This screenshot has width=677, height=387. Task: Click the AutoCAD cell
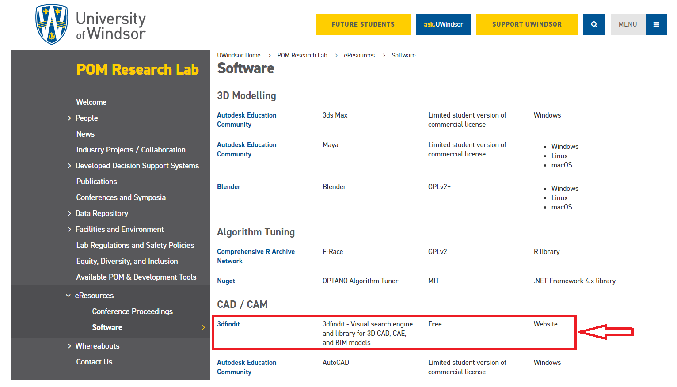pyautogui.click(x=336, y=362)
